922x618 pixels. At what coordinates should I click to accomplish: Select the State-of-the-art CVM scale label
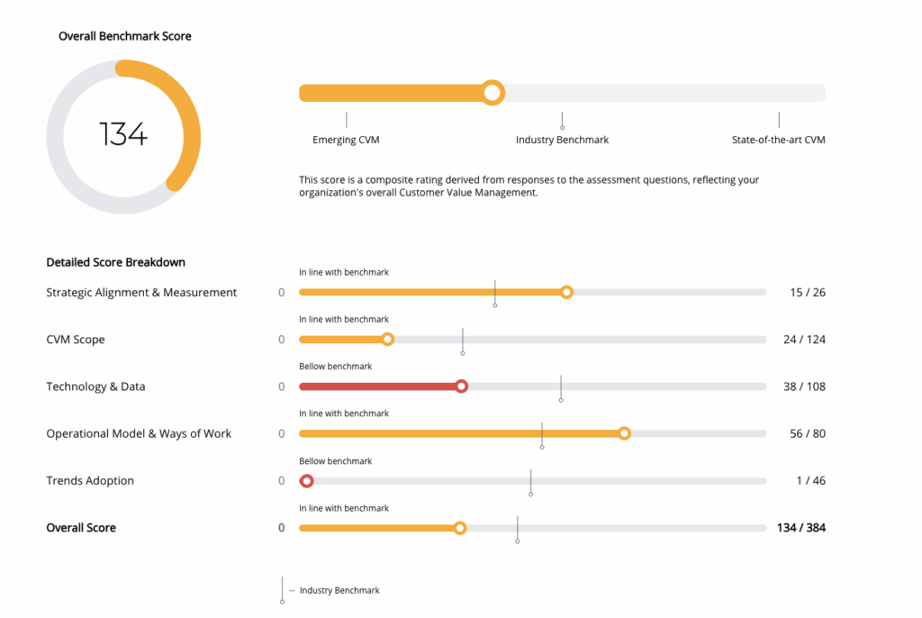(778, 141)
